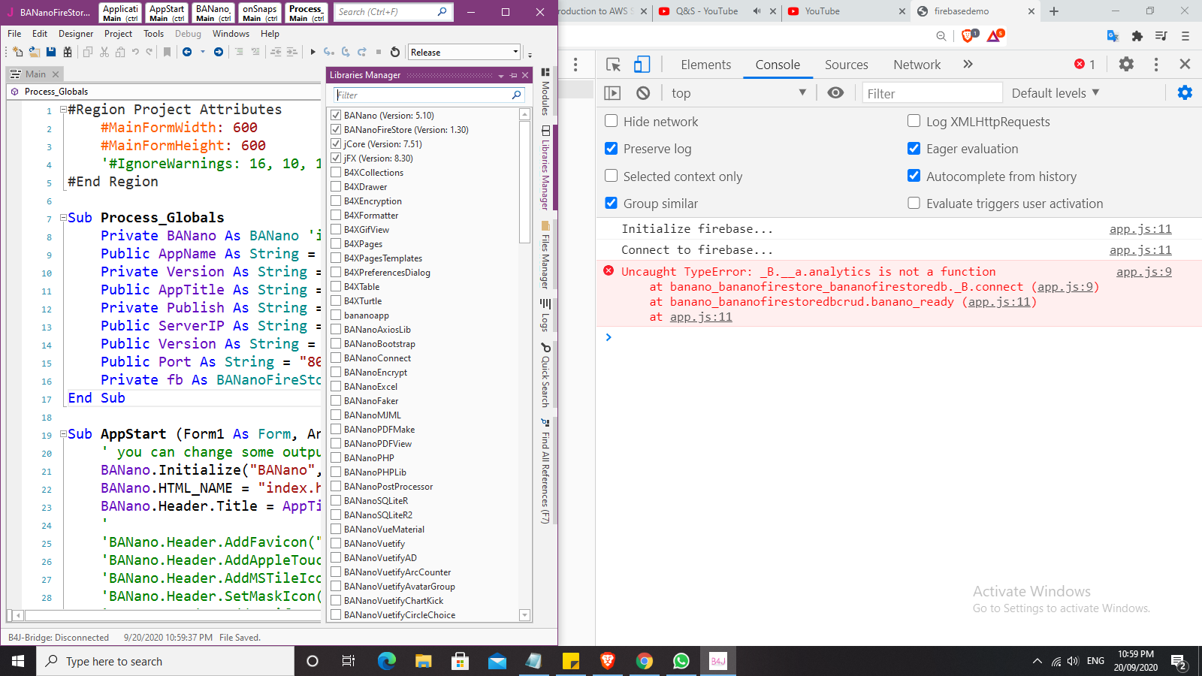Viewport: 1202px width, 676px height.
Task: Open the Release build configuration dropdown
Action: (464, 52)
